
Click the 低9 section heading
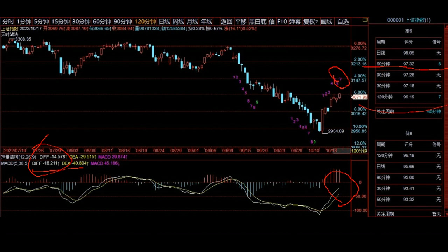409,133
